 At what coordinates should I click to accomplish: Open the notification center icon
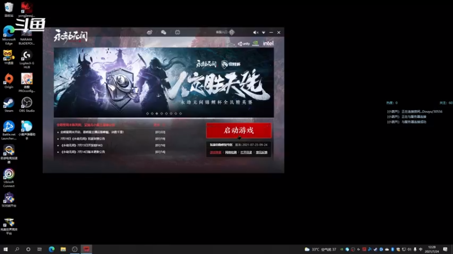[445, 249]
